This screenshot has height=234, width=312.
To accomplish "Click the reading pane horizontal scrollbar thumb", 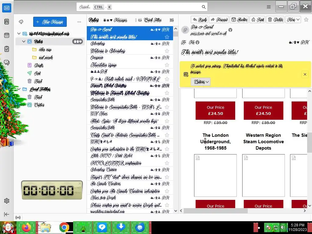I will click(215, 211).
